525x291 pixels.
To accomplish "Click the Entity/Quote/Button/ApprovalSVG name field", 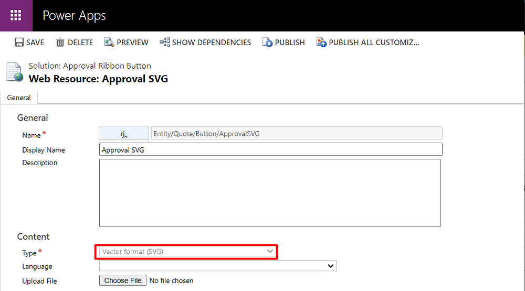I will tap(297, 133).
